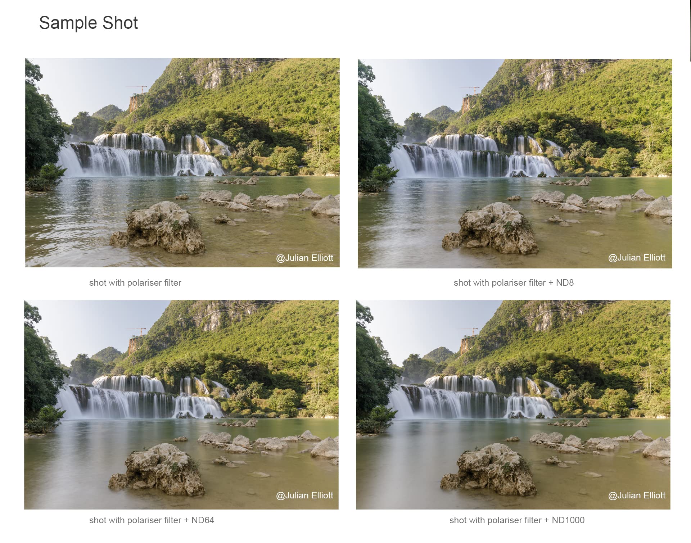The image size is (691, 543).
Task: Open the polariser + ND8 sample photo
Action: [x=515, y=163]
